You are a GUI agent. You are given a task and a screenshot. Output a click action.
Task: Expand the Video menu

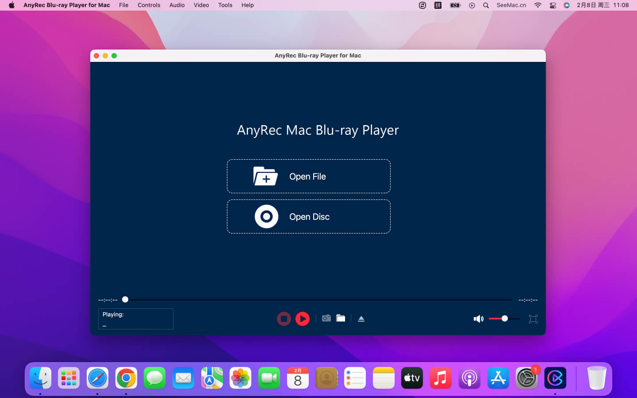[x=201, y=5]
